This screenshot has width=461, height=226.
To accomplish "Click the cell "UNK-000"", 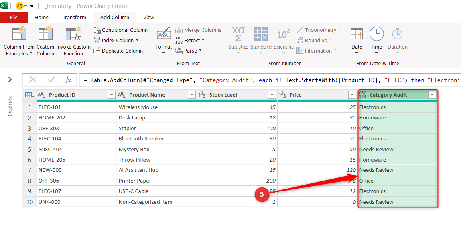I will [77, 202].
